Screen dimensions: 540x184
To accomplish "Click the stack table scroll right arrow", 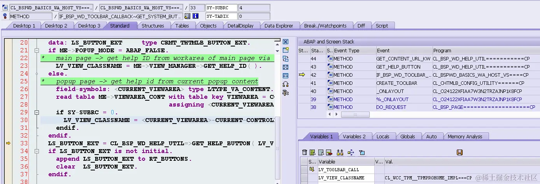I will (x=336, y=115).
